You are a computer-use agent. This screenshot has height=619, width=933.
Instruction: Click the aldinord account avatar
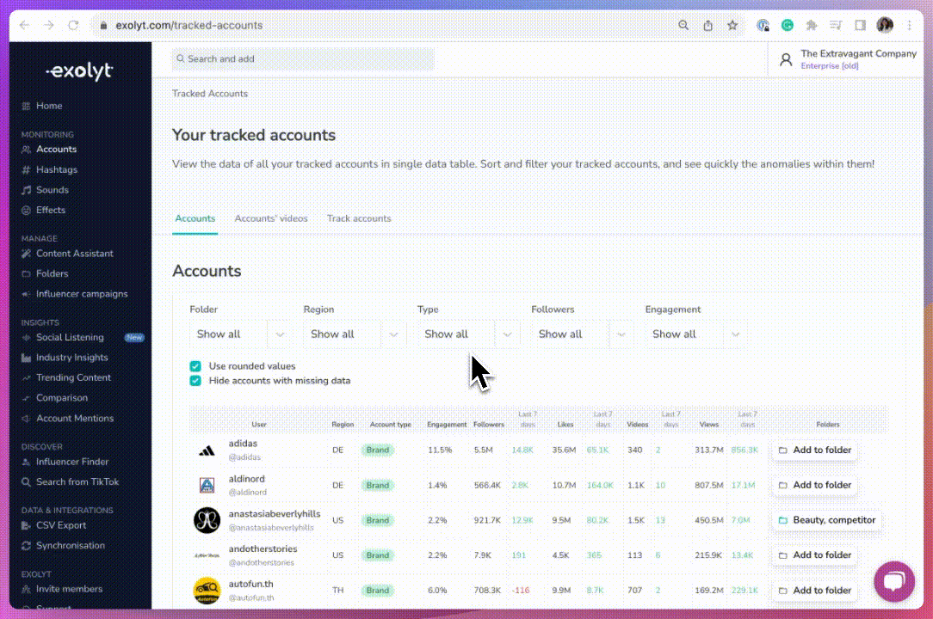coord(207,485)
